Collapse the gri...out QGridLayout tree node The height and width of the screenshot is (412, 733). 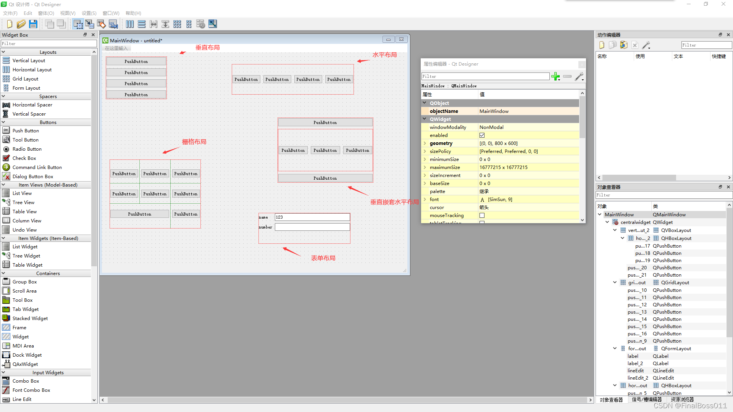coord(615,282)
